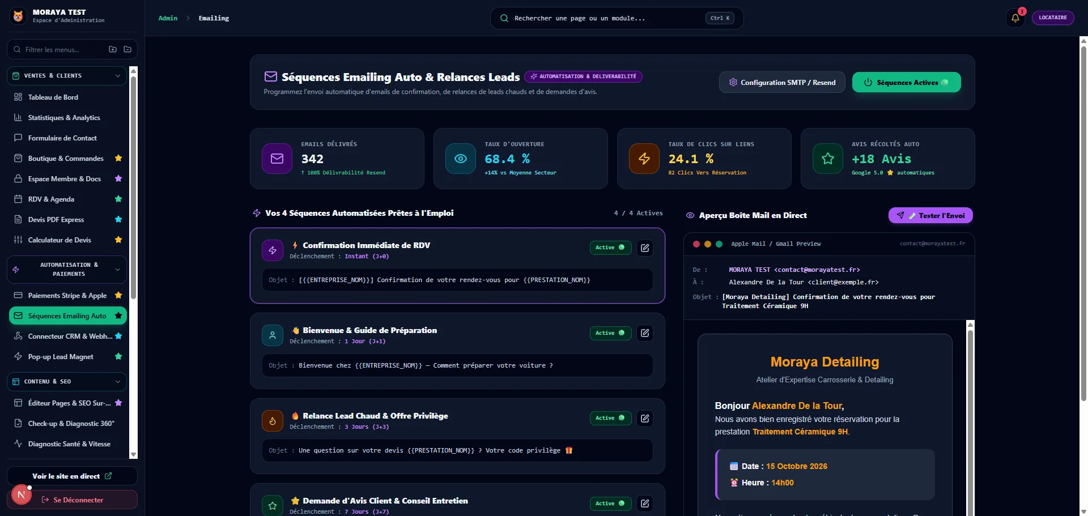
Task: Edit the Relance Lead Chaud sequence
Action: 645,418
